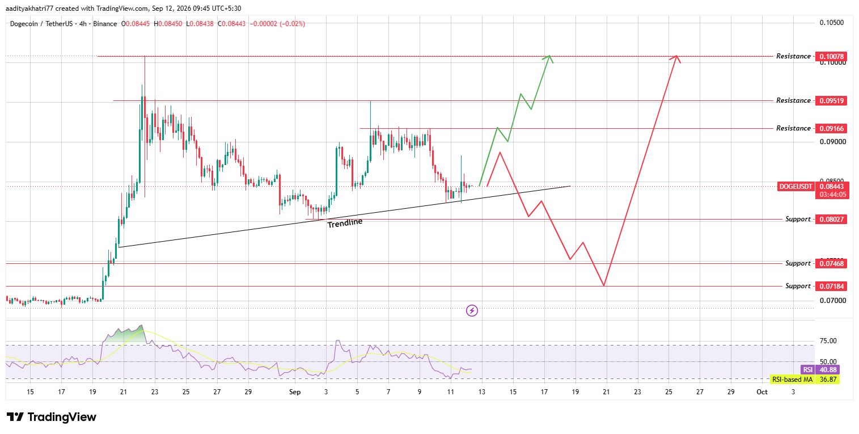The width and height of the screenshot is (859, 434).
Task: Click the 0.07184 support price tag
Action: [832, 286]
